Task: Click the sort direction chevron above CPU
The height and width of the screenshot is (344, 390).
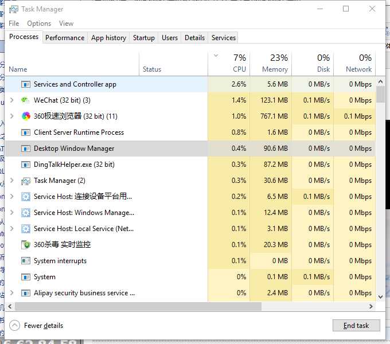Action: point(216,56)
